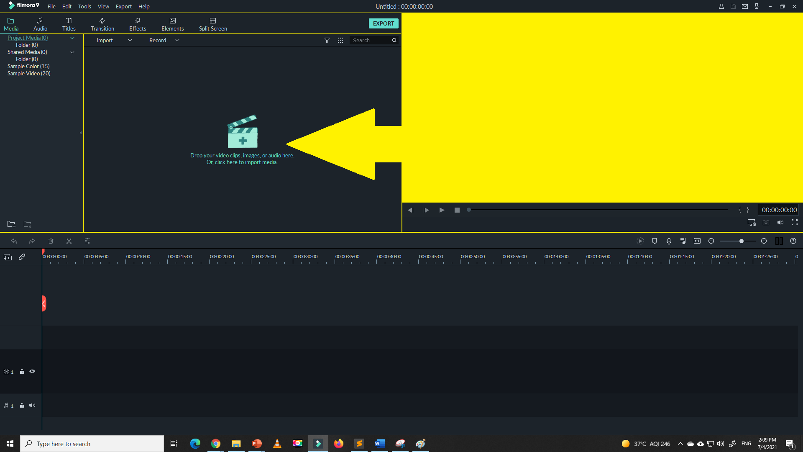The height and width of the screenshot is (452, 803).
Task: Drag the playback volume slider
Action: click(x=780, y=222)
